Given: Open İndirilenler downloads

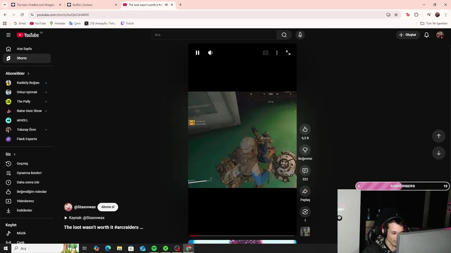Looking at the screenshot, I should (x=27, y=210).
